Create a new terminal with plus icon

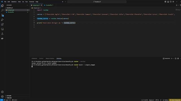(172, 59)
